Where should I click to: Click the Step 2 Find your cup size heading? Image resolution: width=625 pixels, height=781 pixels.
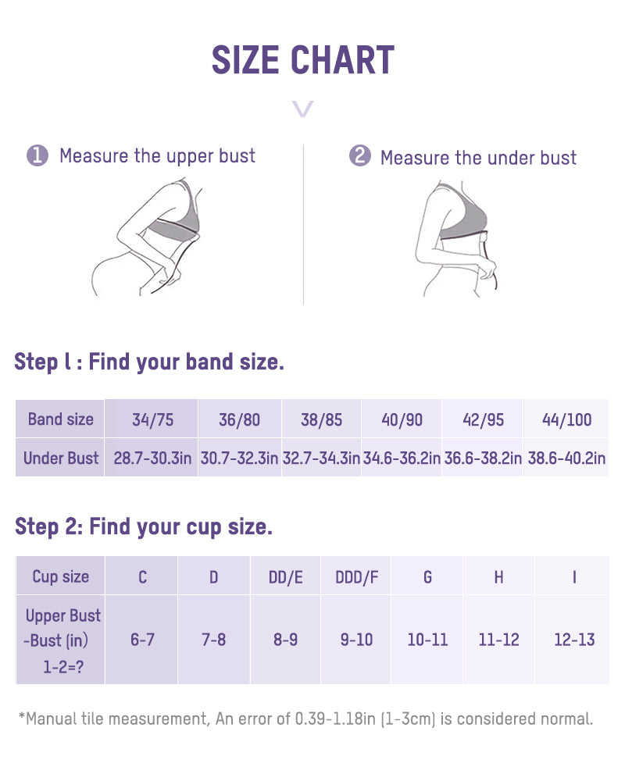144,527
